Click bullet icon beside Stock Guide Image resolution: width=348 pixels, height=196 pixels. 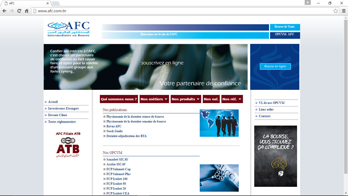(104, 131)
